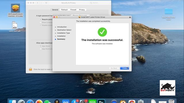Click the Change Password button behind installer
This screenshot has height=103, width=184.
(x=80, y=15)
